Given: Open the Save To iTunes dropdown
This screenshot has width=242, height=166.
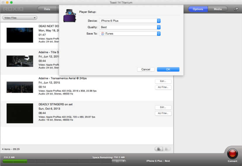Looking at the screenshot, I should (x=130, y=34).
